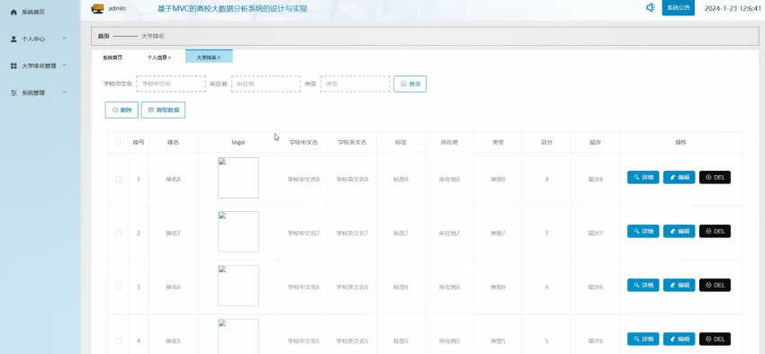Click the 层次 column header
The image size is (765, 354).
coord(595,142)
